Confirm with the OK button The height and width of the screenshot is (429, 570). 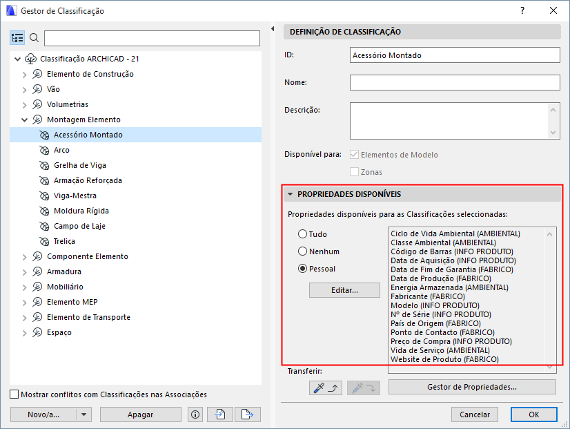[x=534, y=414]
